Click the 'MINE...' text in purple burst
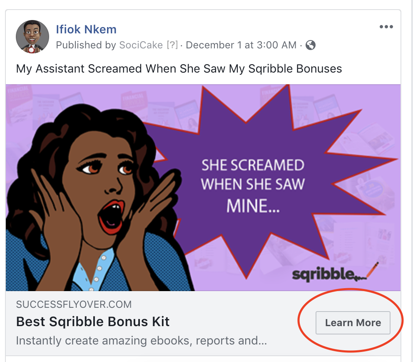The height and width of the screenshot is (362, 413). coord(253,206)
